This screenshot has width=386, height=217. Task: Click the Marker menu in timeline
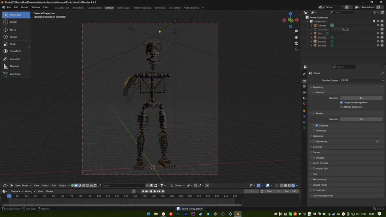coord(49,191)
